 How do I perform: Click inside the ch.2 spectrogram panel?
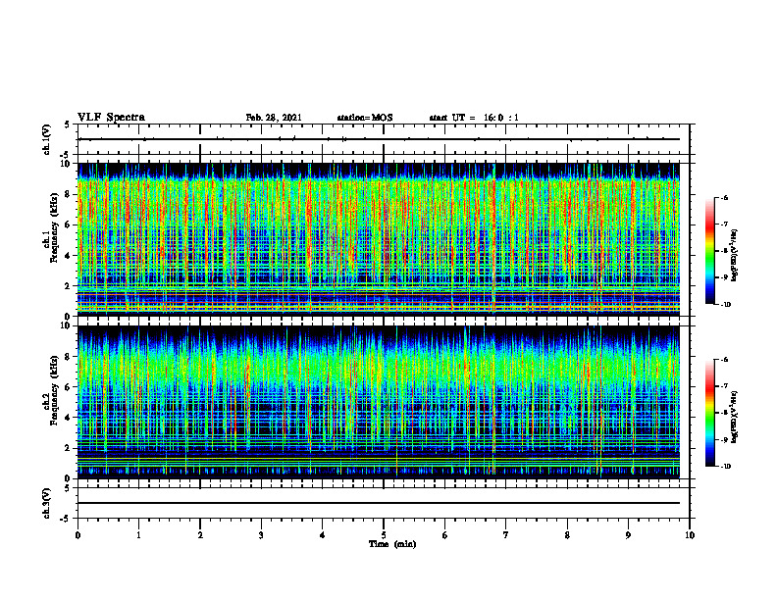click(x=379, y=402)
